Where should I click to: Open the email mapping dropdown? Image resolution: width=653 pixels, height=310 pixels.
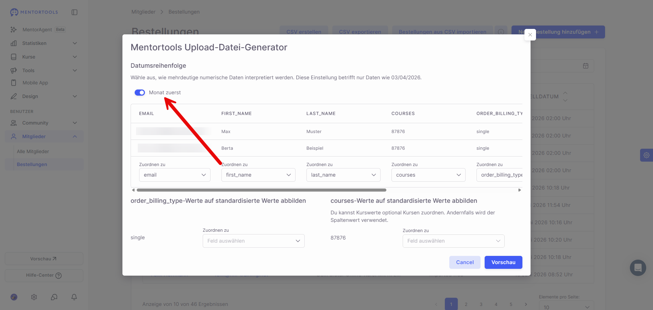(x=175, y=175)
